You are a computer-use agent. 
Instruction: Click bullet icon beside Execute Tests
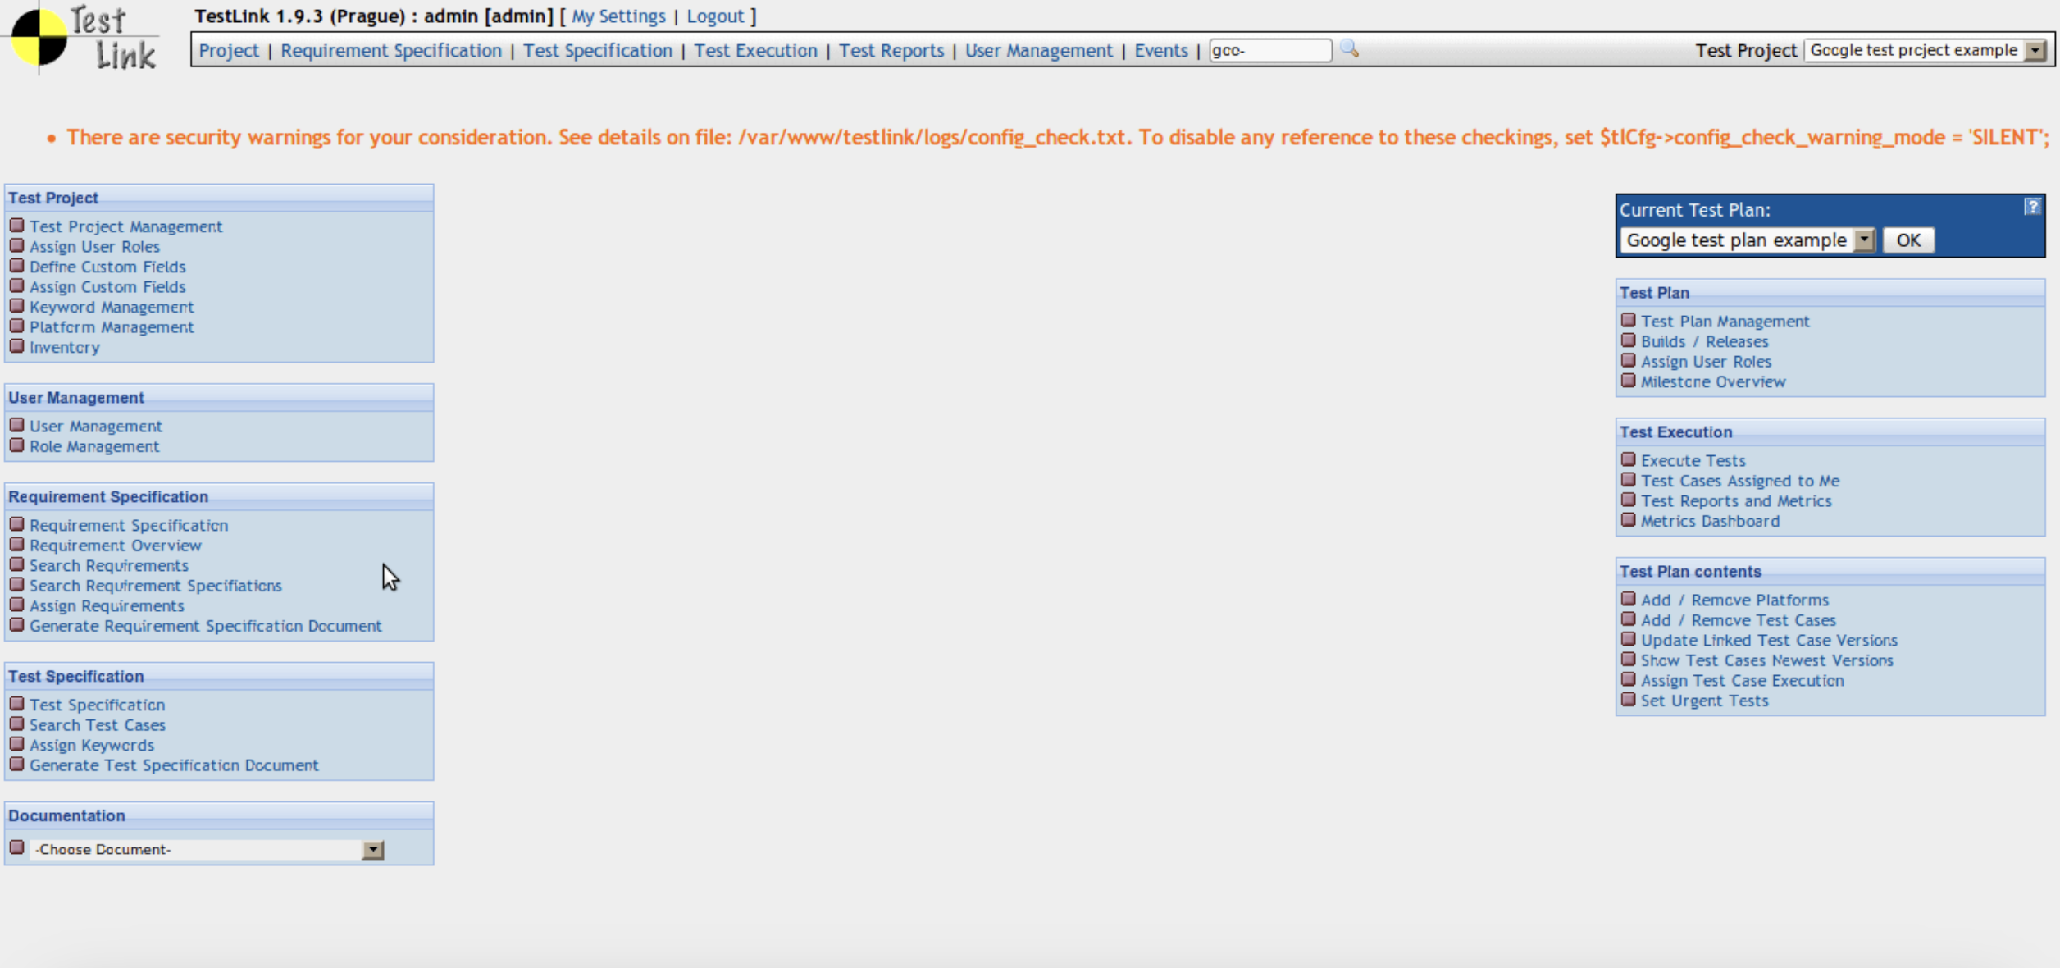[x=1628, y=459]
